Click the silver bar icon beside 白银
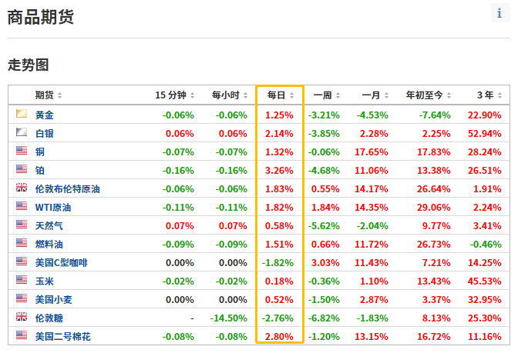The height and width of the screenshot is (353, 518). coord(22,133)
